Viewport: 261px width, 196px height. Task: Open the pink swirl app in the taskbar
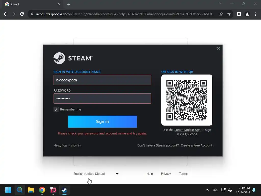point(53,190)
